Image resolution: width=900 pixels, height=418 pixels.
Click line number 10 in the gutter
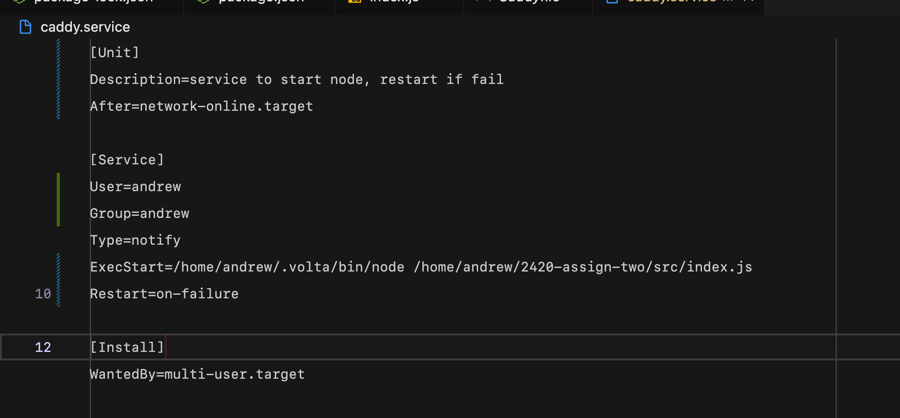43,293
